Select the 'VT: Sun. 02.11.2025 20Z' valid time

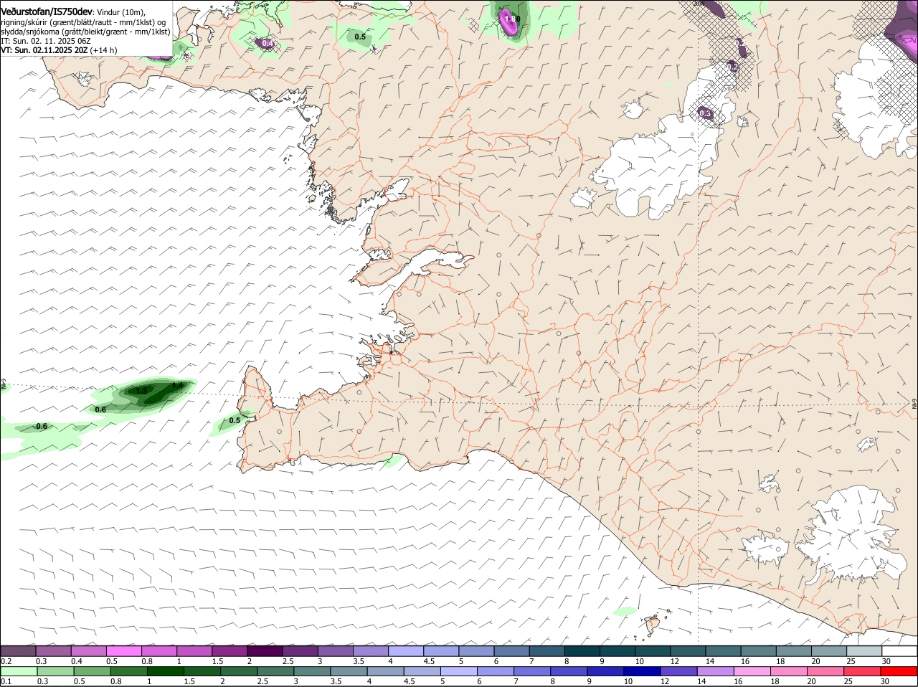click(x=44, y=50)
